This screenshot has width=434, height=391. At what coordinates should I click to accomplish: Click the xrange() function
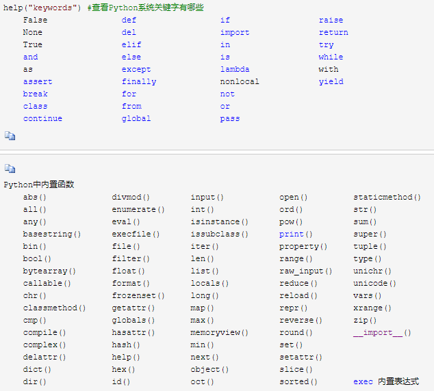point(372,308)
